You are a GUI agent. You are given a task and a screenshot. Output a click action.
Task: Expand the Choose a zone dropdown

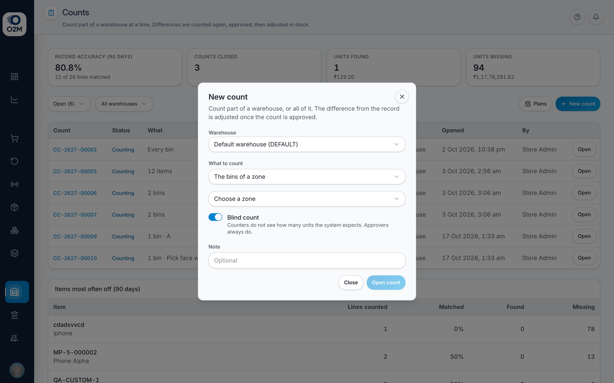(x=307, y=199)
